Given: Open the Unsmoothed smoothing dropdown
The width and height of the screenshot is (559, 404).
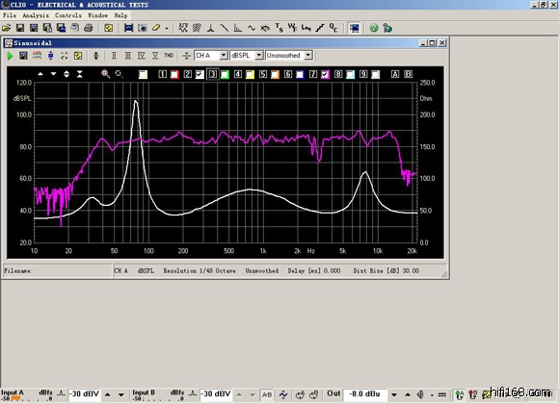Looking at the screenshot, I should (308, 56).
